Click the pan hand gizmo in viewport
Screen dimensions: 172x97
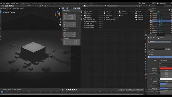[60, 22]
